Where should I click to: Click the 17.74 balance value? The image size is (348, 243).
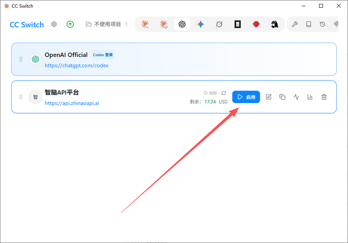click(210, 102)
